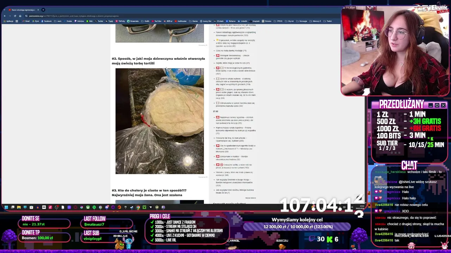The image size is (451, 253).
Task: Reload the browser page
Action: [x=15, y=16]
